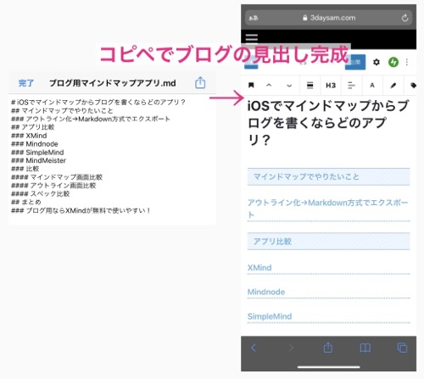This screenshot has width=424, height=379.
Task: Click the markdown line '### XMind'
Action: tap(29, 136)
